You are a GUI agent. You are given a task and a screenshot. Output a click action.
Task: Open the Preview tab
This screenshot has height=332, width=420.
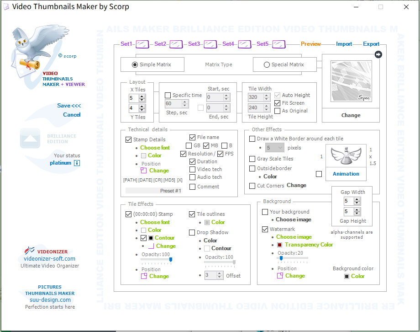pyautogui.click(x=310, y=44)
